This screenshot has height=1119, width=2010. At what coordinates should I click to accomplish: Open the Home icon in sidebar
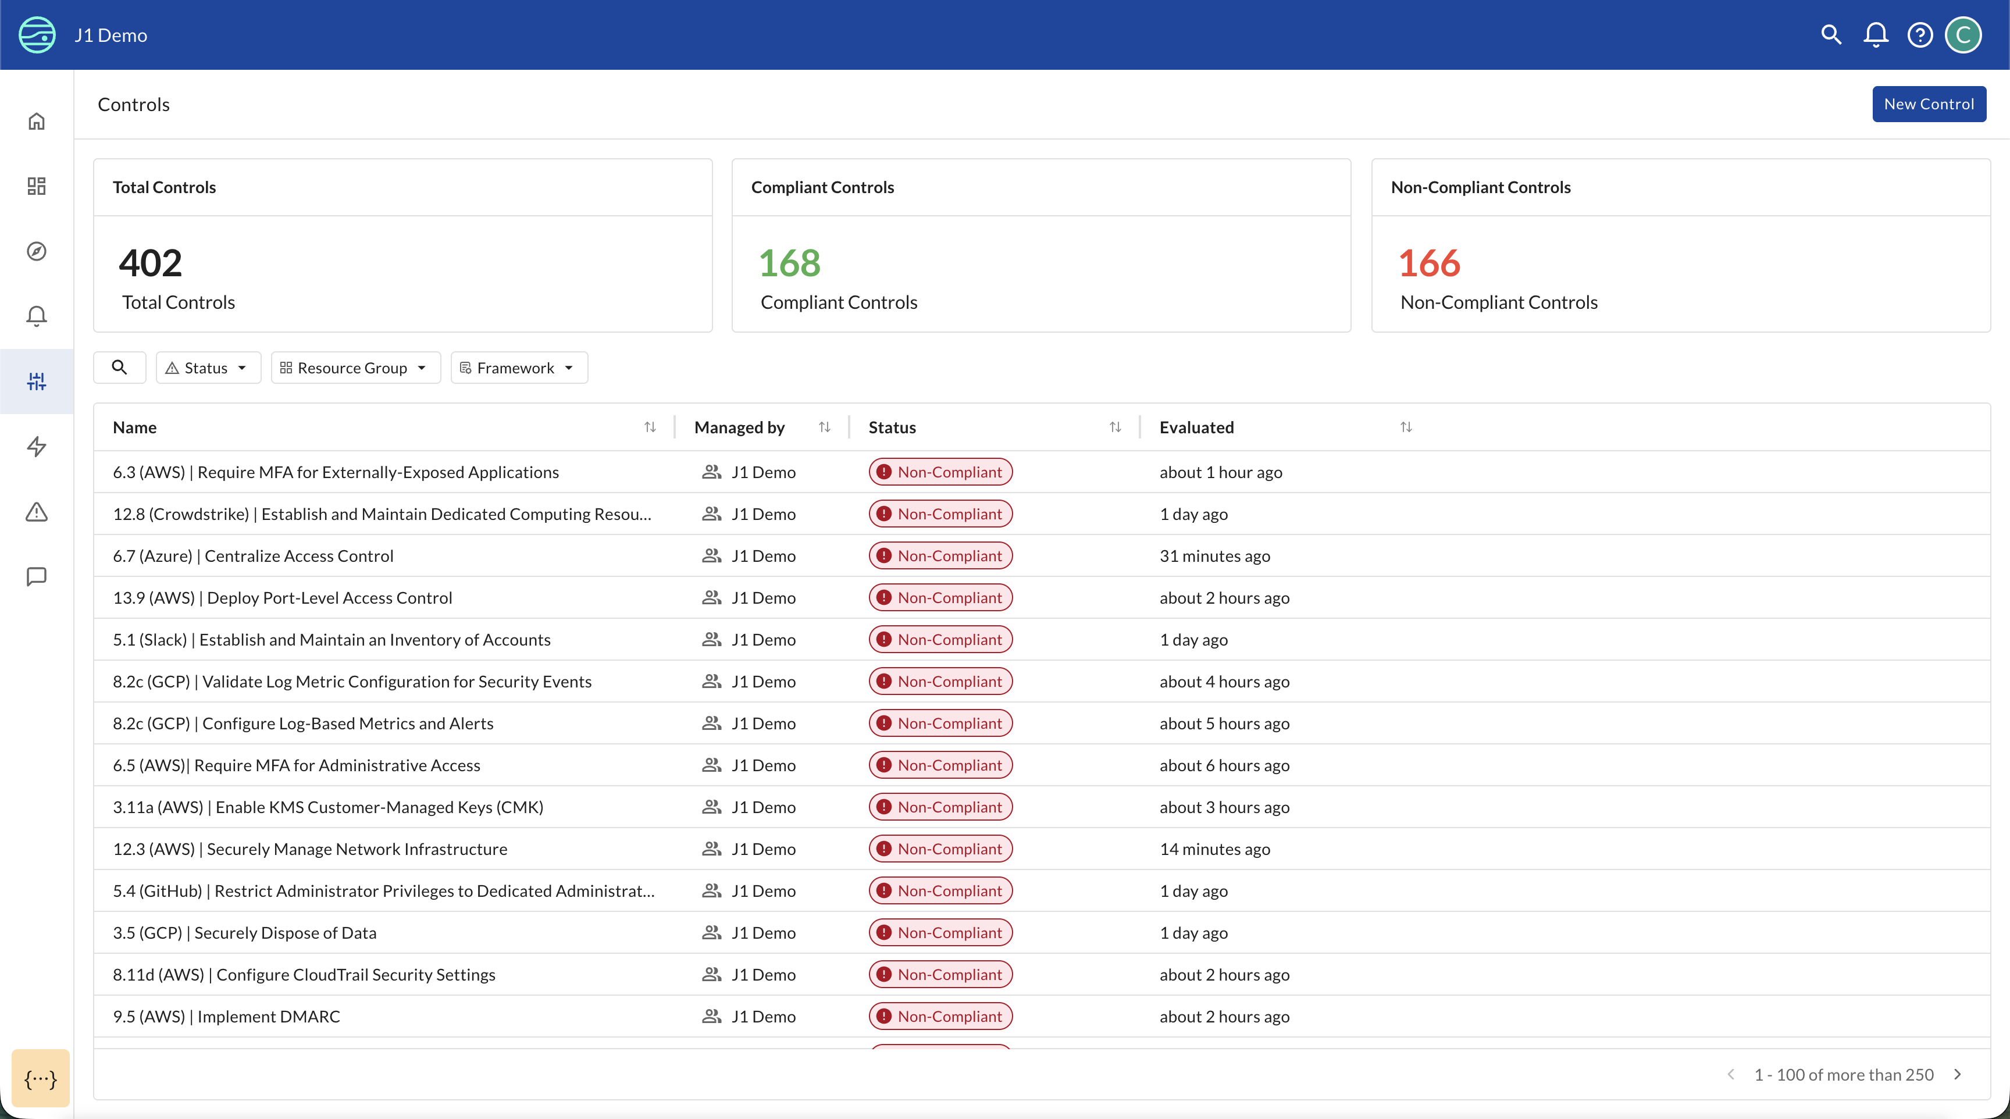point(37,121)
